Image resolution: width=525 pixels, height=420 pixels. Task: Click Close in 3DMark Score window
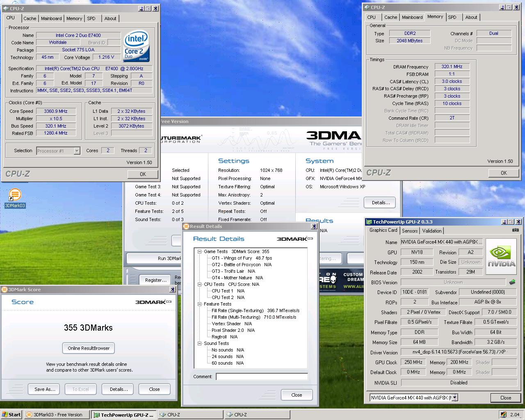pos(154,389)
